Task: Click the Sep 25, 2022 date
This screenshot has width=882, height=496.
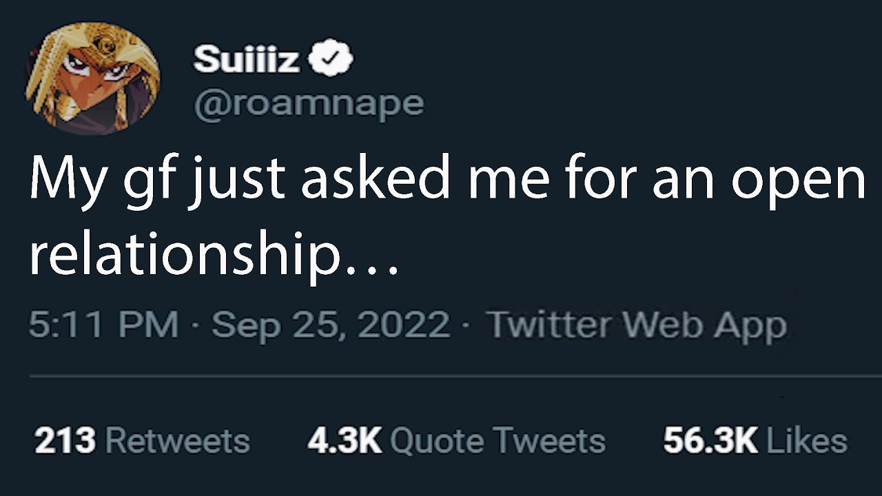Action: point(331,324)
